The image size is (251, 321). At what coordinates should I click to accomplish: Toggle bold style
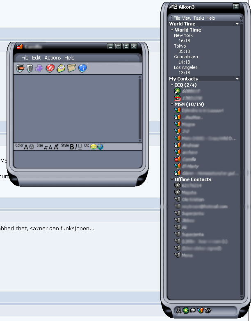(x=72, y=147)
